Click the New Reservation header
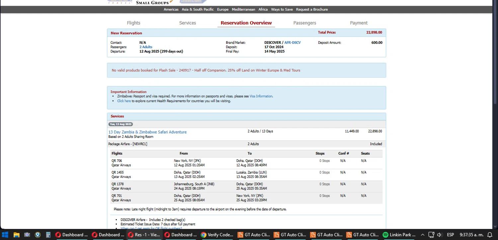The height and width of the screenshot is (240, 498). [126, 33]
